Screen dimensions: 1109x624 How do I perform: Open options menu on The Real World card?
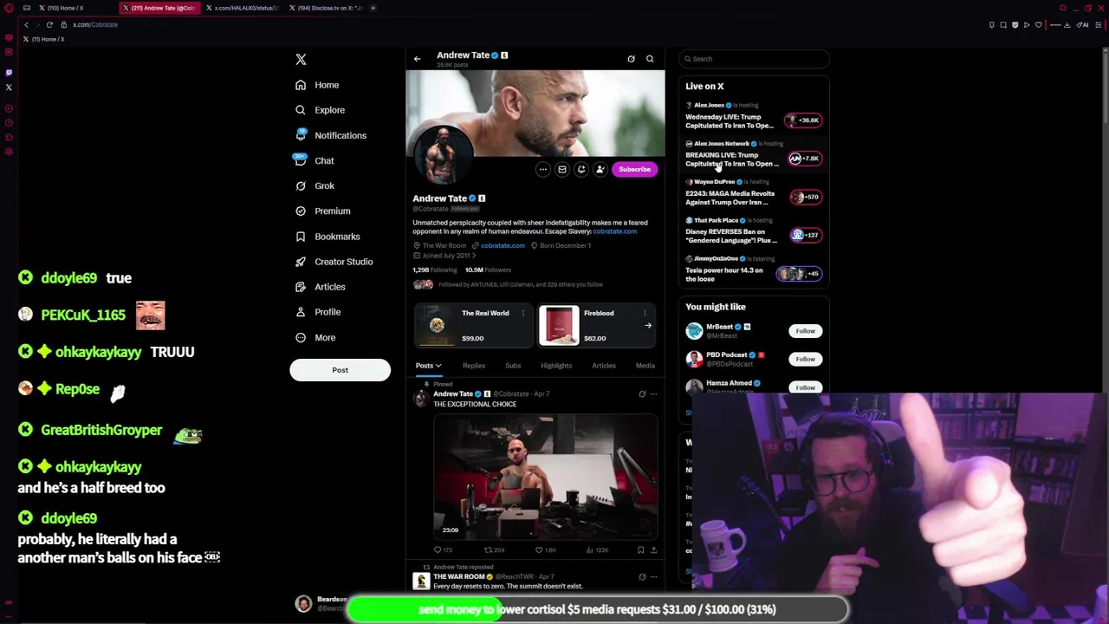tap(522, 313)
